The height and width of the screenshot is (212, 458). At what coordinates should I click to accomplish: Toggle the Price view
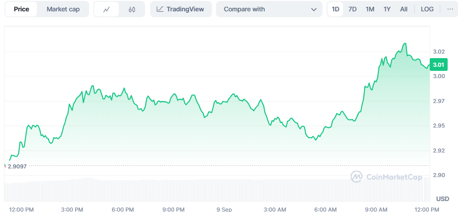(x=22, y=9)
